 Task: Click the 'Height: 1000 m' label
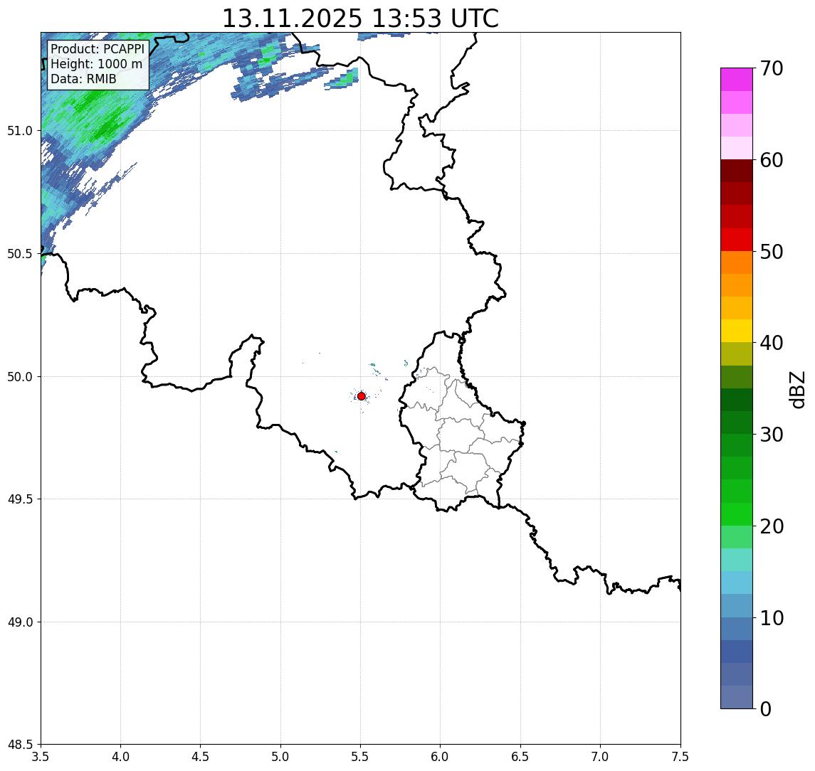coord(96,64)
